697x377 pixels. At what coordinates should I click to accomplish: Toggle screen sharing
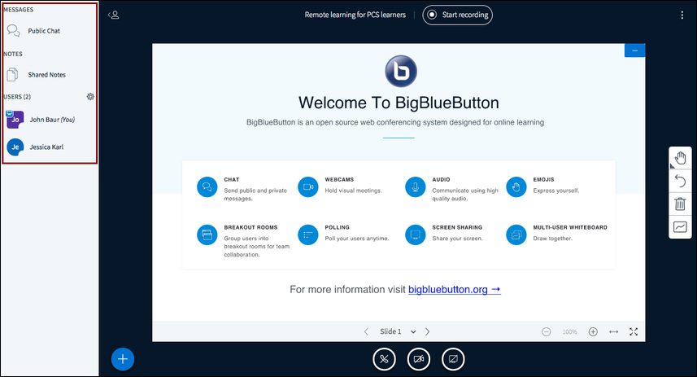[453, 359]
